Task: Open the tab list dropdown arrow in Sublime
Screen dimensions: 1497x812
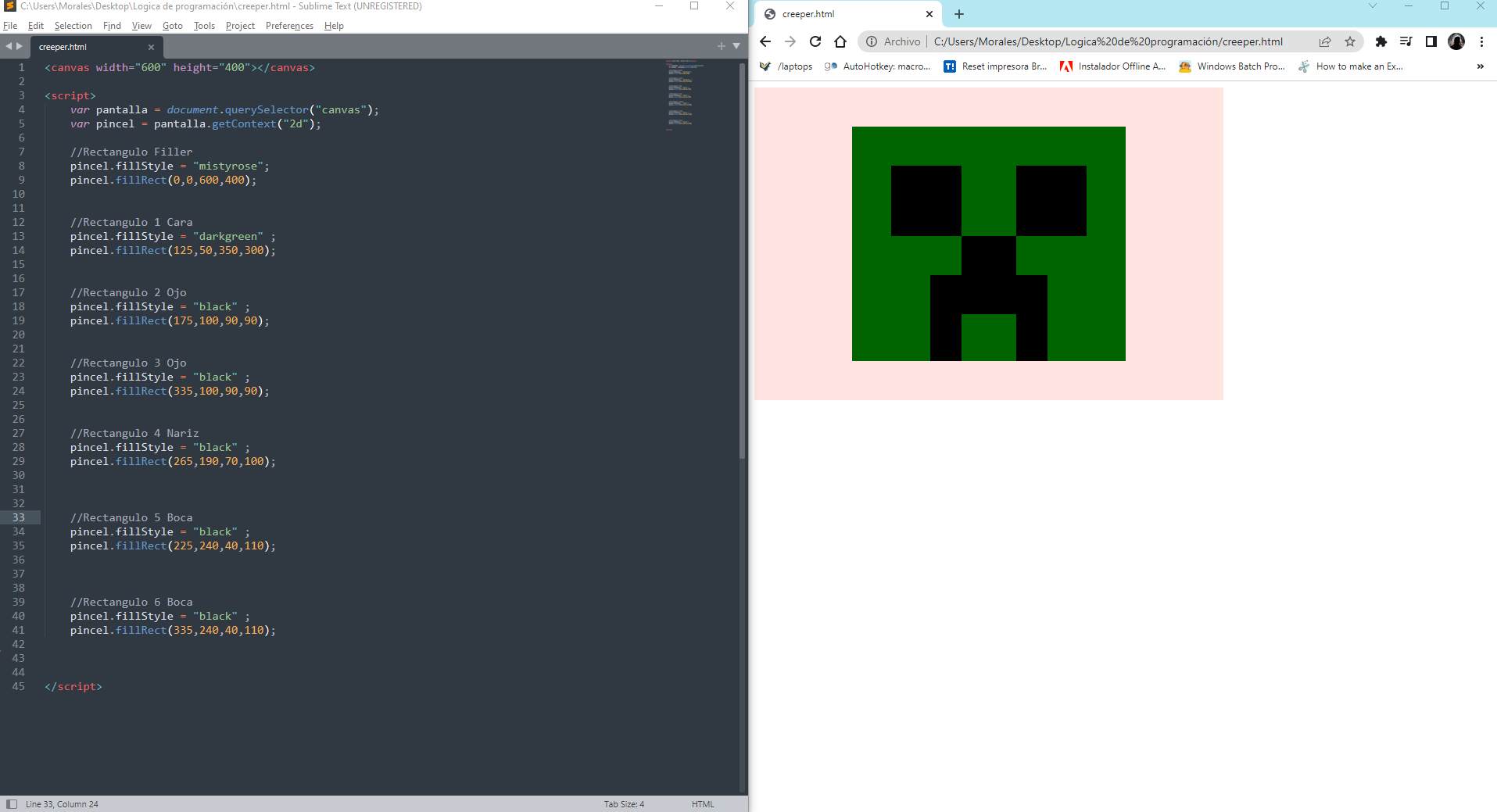Action: pos(736,46)
